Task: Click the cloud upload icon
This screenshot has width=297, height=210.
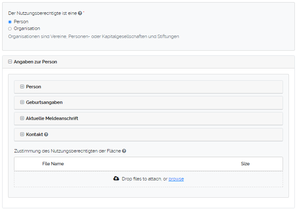Action: tap(116, 179)
